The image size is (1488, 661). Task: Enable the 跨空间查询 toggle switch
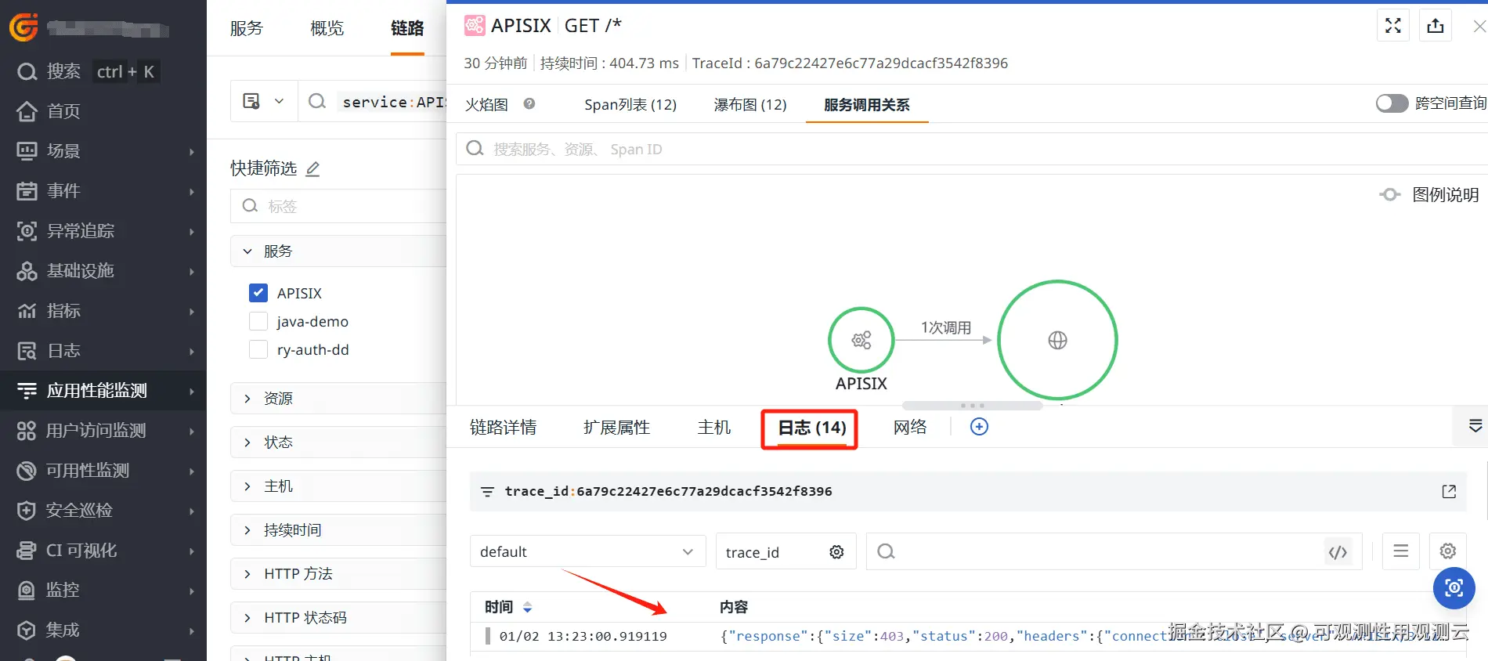point(1392,103)
